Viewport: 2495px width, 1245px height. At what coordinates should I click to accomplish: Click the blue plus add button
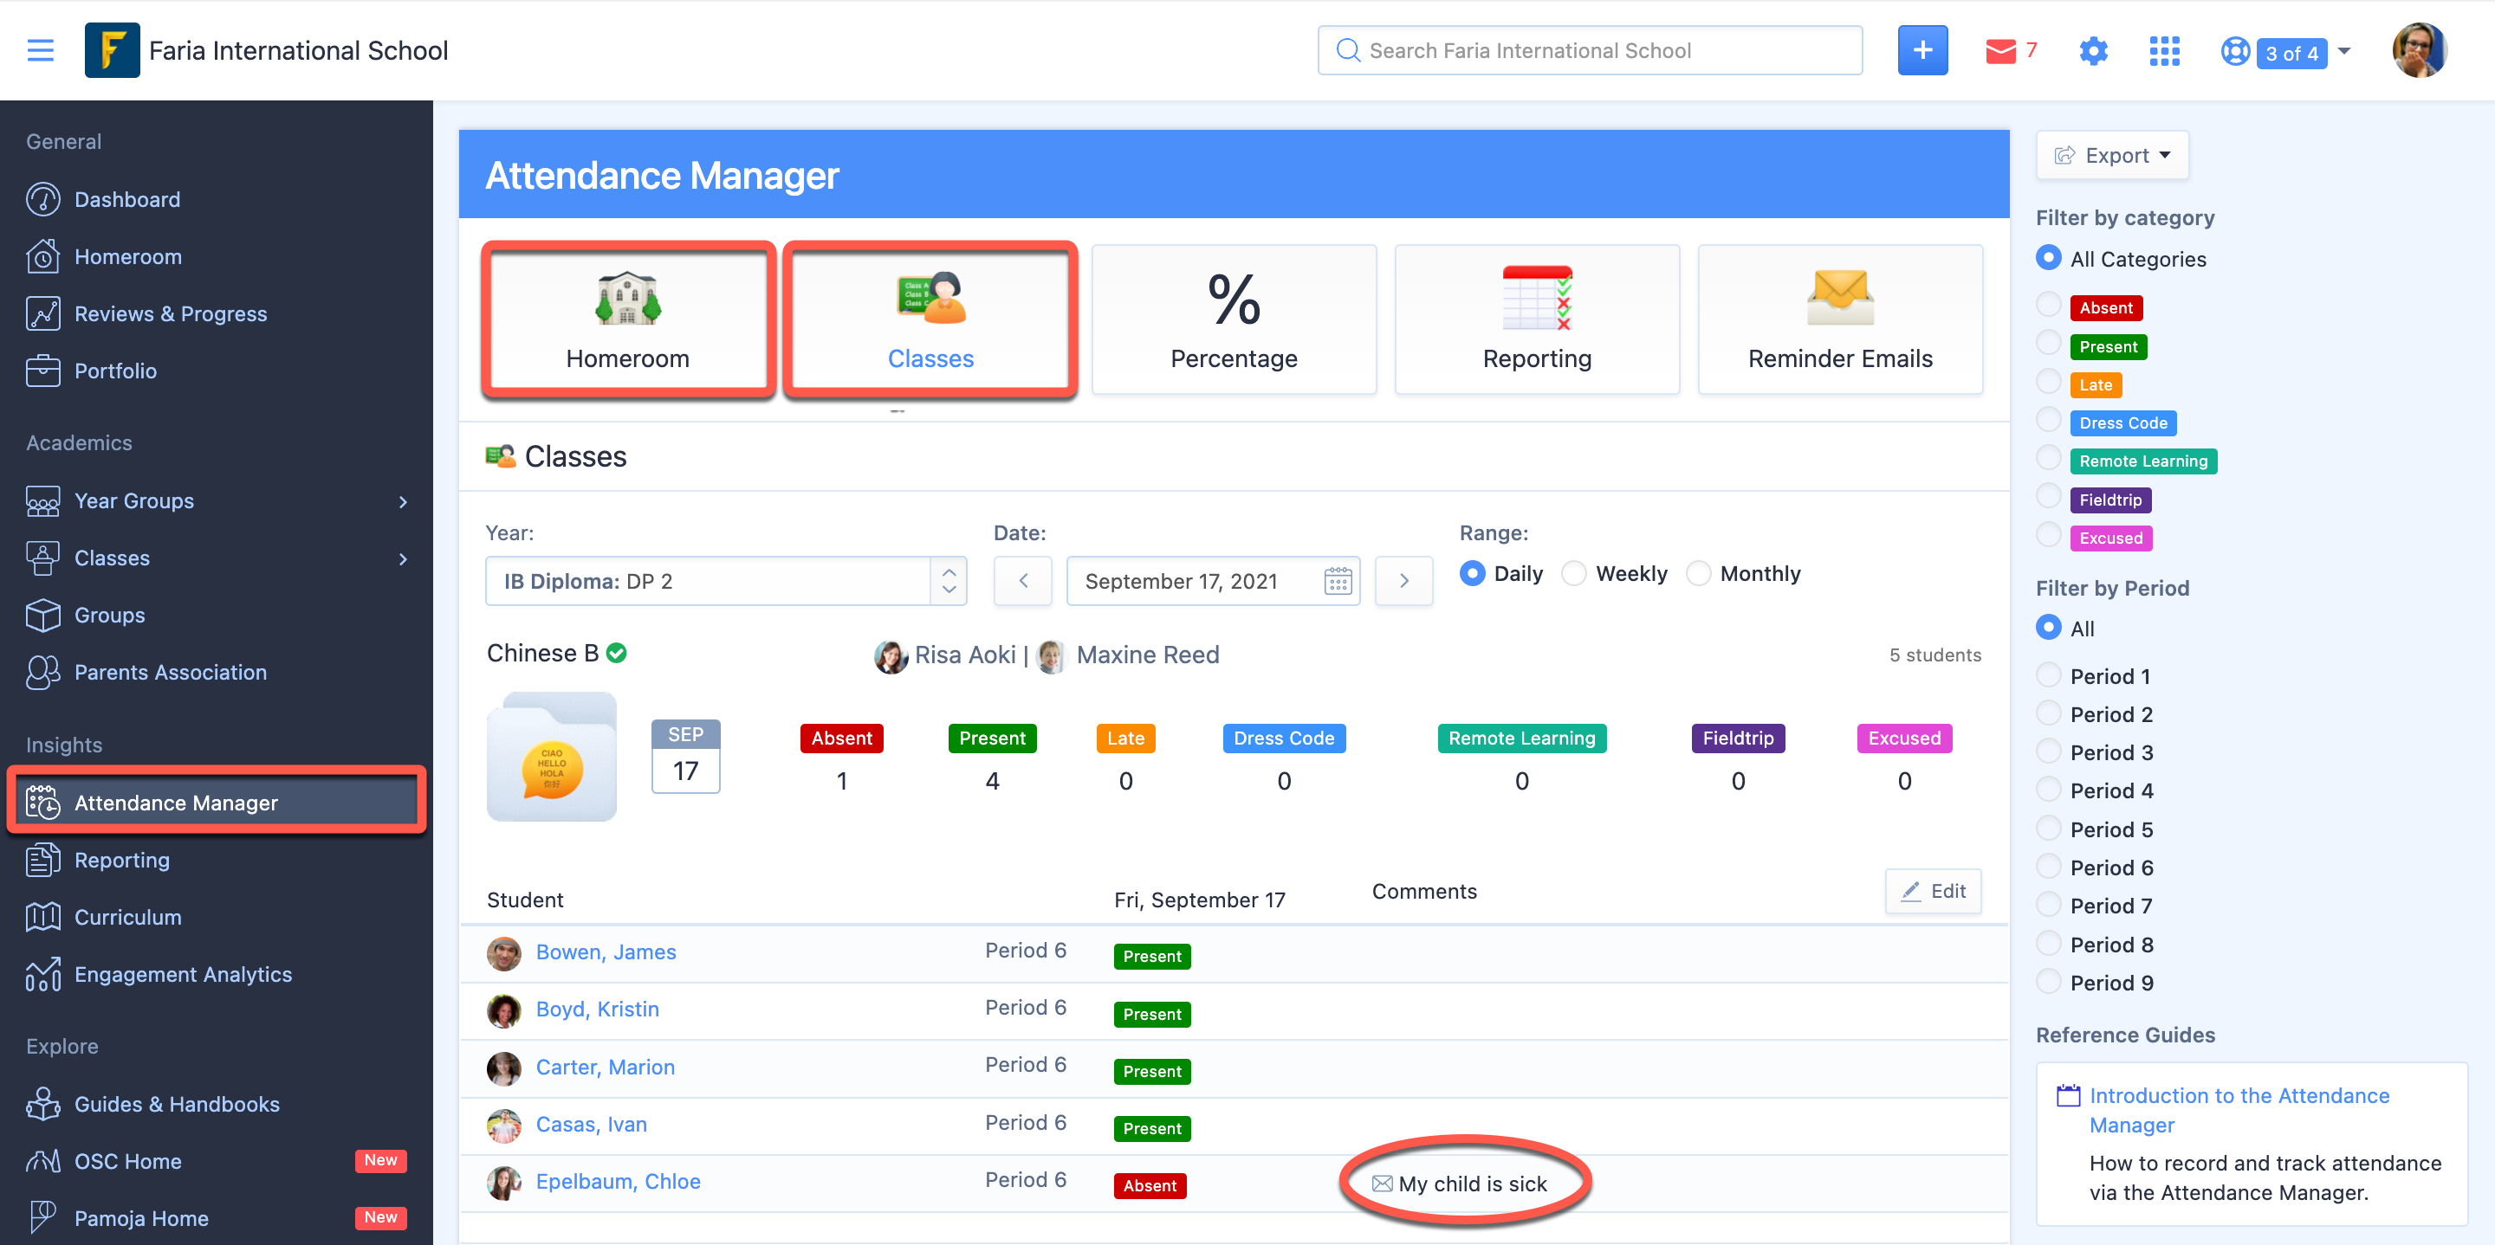tap(1921, 50)
